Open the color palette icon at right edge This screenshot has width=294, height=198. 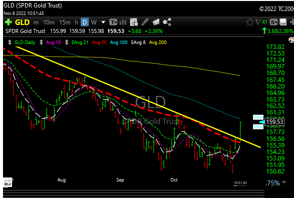pyautogui.click(x=291, y=40)
